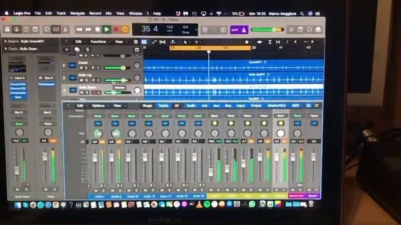Solo the Cassa track
This screenshot has width=401, height=225.
click(86, 68)
